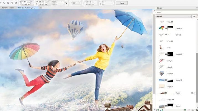198x111 pixels.
Task: Select the scale mode icon in the property bar
Action: [4, 3]
